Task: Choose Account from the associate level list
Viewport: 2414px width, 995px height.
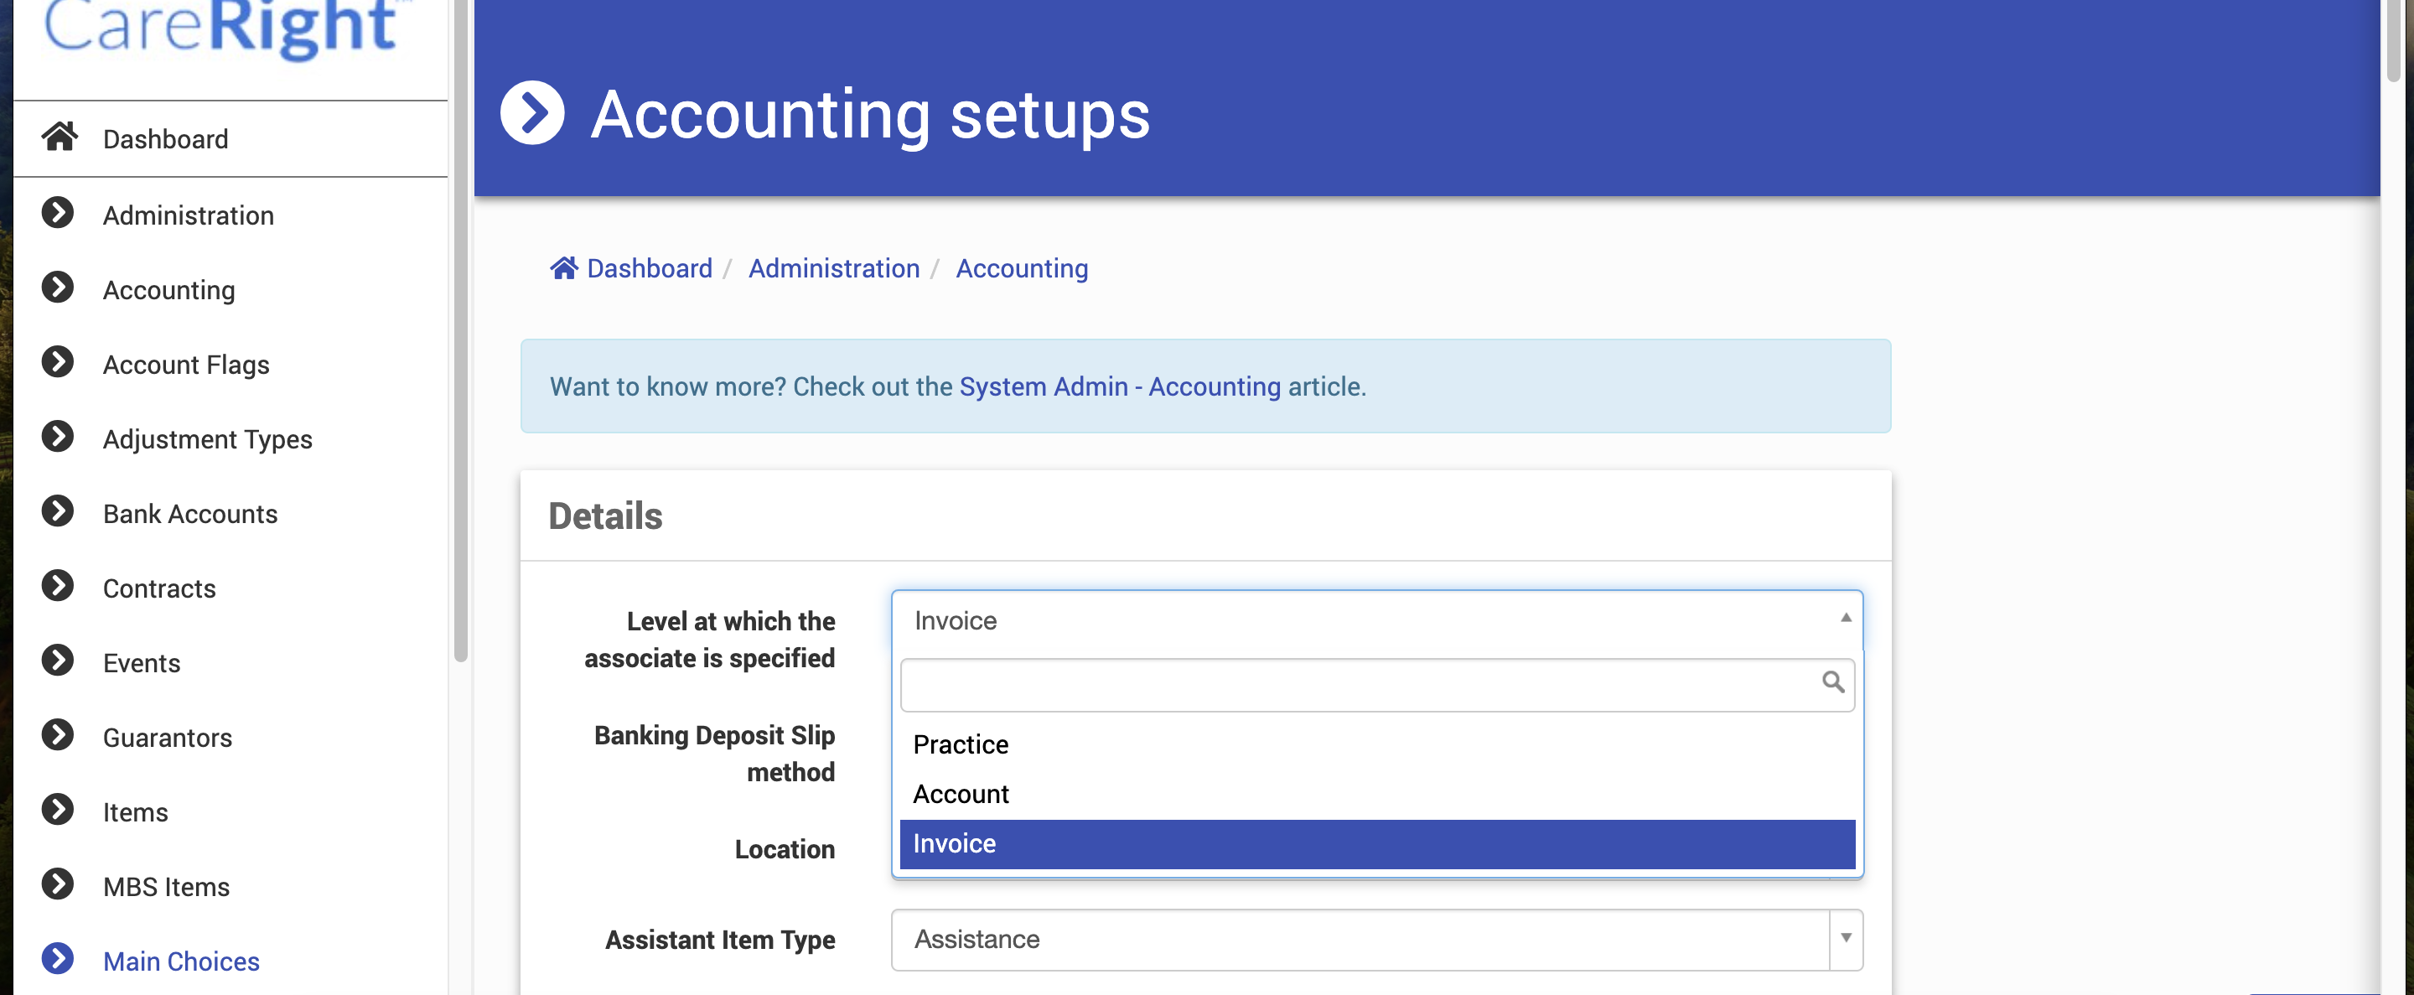Action: [961, 794]
